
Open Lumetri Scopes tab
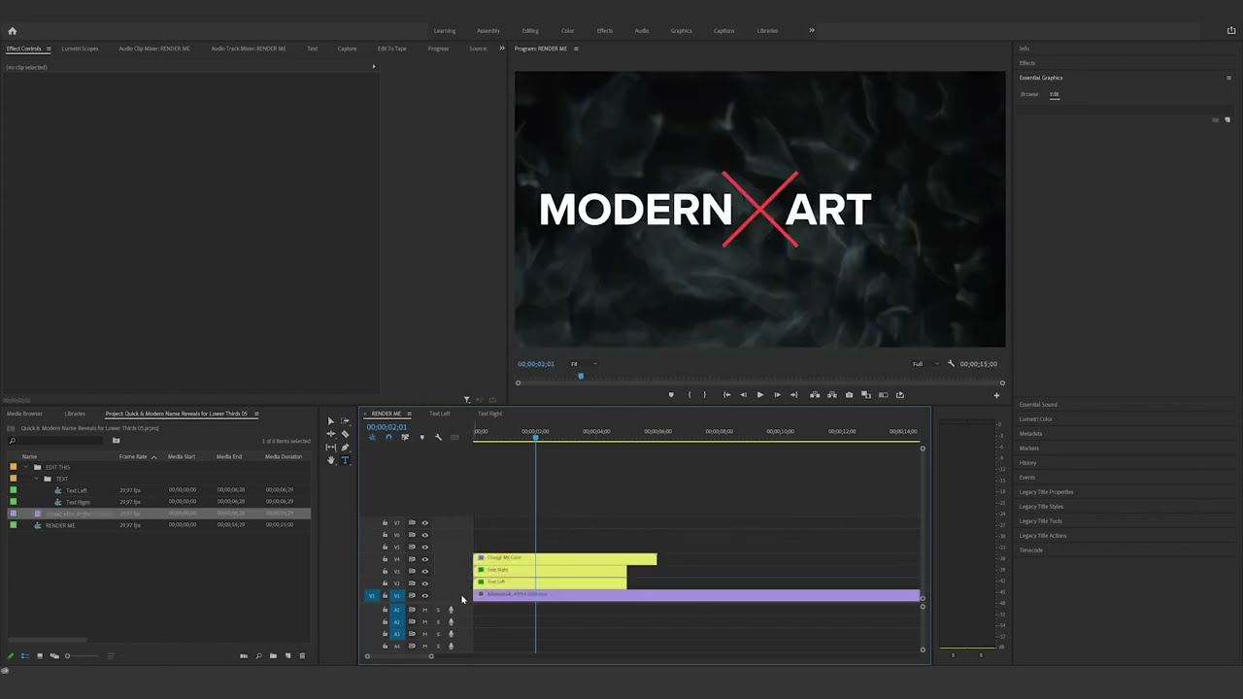click(x=80, y=49)
